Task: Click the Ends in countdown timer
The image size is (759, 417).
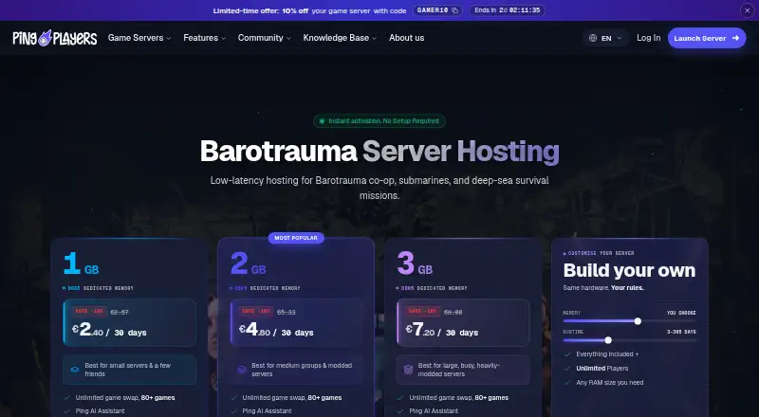Action: click(x=507, y=10)
